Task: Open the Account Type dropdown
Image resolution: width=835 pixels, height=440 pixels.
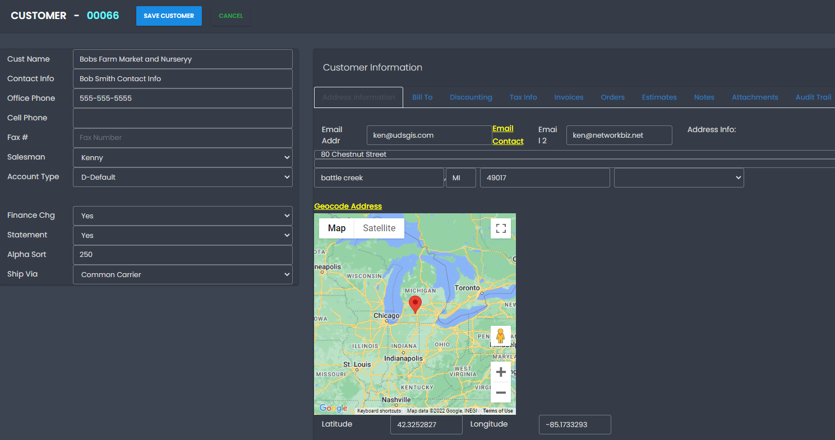Action: (x=183, y=177)
